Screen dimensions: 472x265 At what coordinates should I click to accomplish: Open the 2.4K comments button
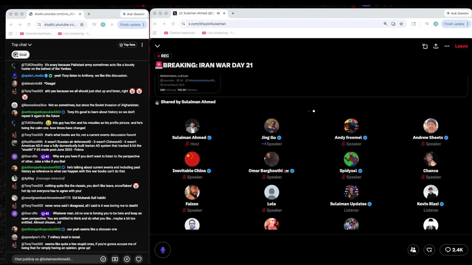[x=454, y=250]
